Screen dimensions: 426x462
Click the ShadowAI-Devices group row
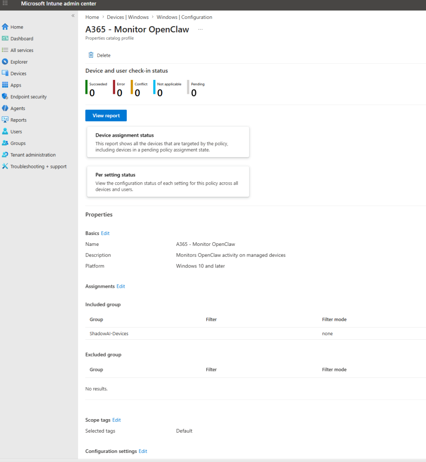point(255,333)
